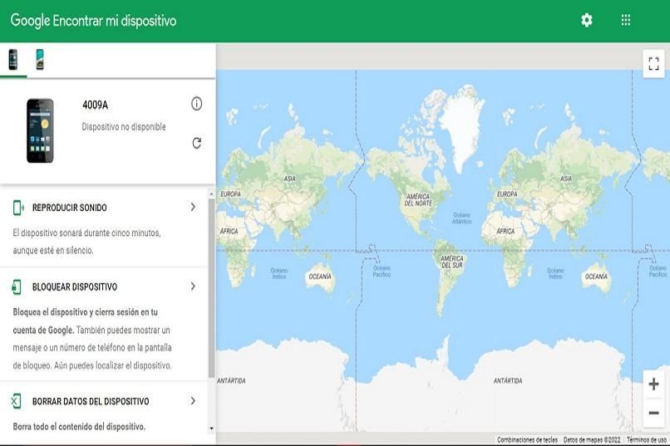Image resolution: width=670 pixels, height=446 pixels.
Task: Toggle fullscreen map view
Action: pyautogui.click(x=653, y=64)
